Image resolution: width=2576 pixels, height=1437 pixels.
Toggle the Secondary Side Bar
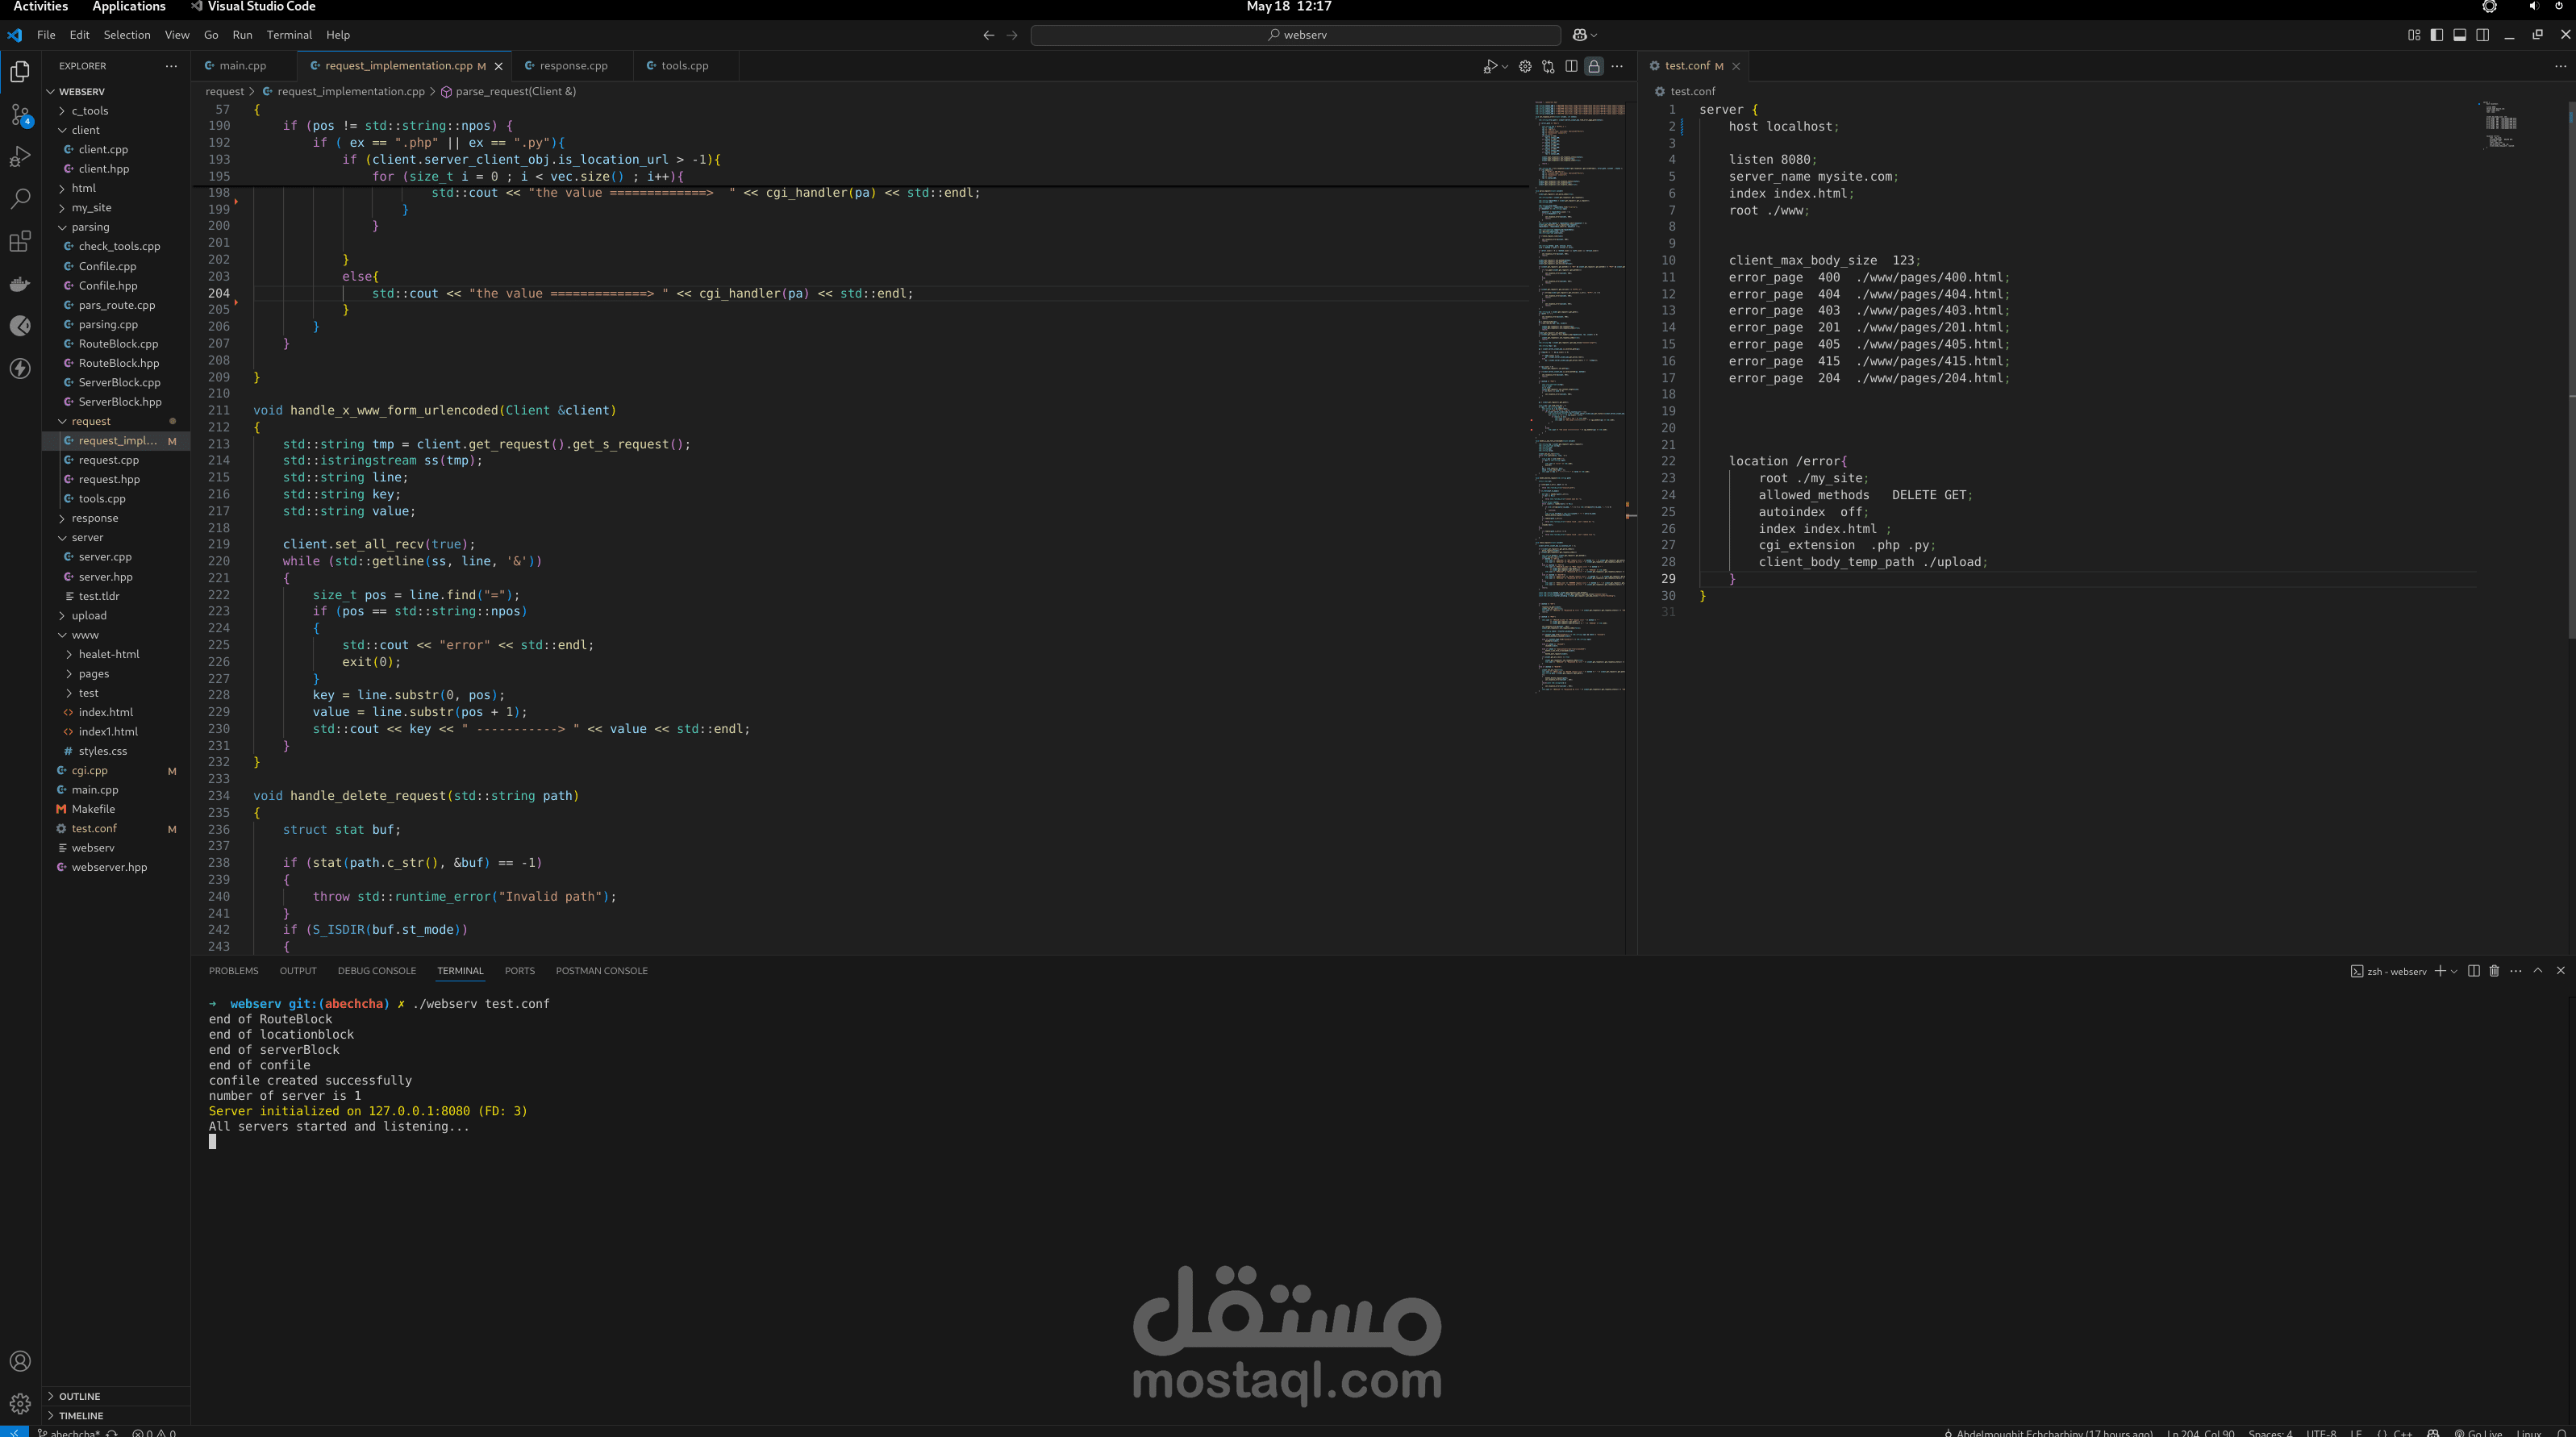coord(2483,35)
